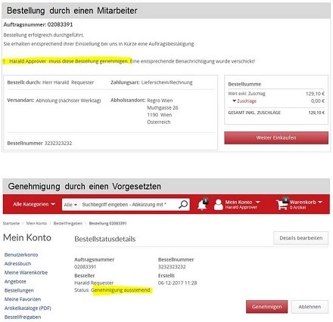Click the GESAMT INKL. ZUSCHLÄGE total row

pyautogui.click(x=276, y=113)
